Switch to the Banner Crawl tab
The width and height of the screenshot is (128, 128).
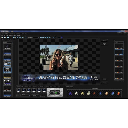click(x=24, y=33)
